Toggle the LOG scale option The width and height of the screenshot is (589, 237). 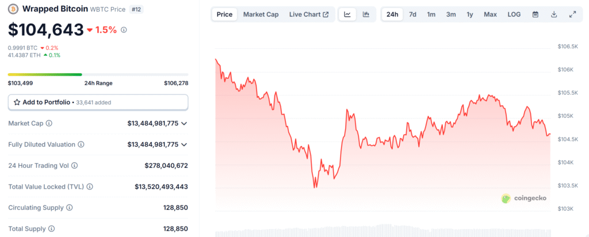click(x=514, y=14)
